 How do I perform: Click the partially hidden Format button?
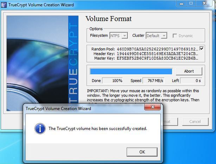[170, 122]
